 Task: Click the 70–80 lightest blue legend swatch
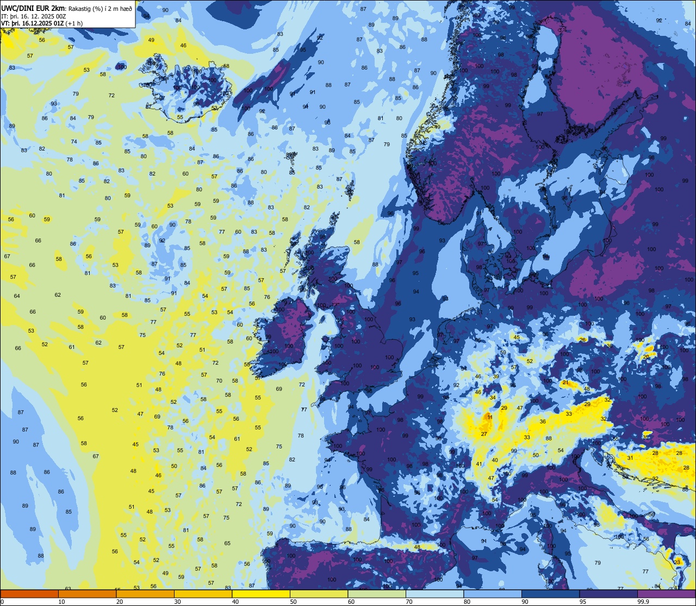pyautogui.click(x=434, y=593)
